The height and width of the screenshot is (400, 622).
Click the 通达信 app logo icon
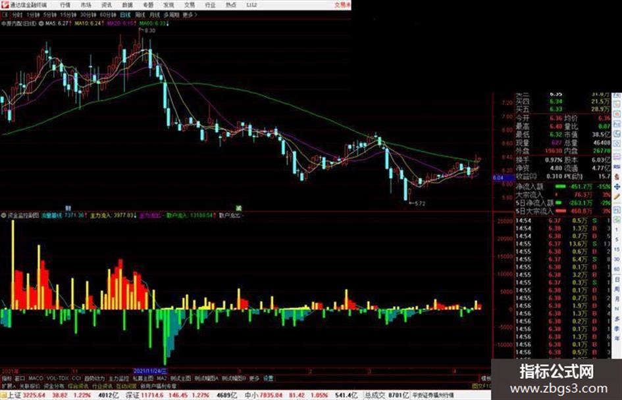5,5
